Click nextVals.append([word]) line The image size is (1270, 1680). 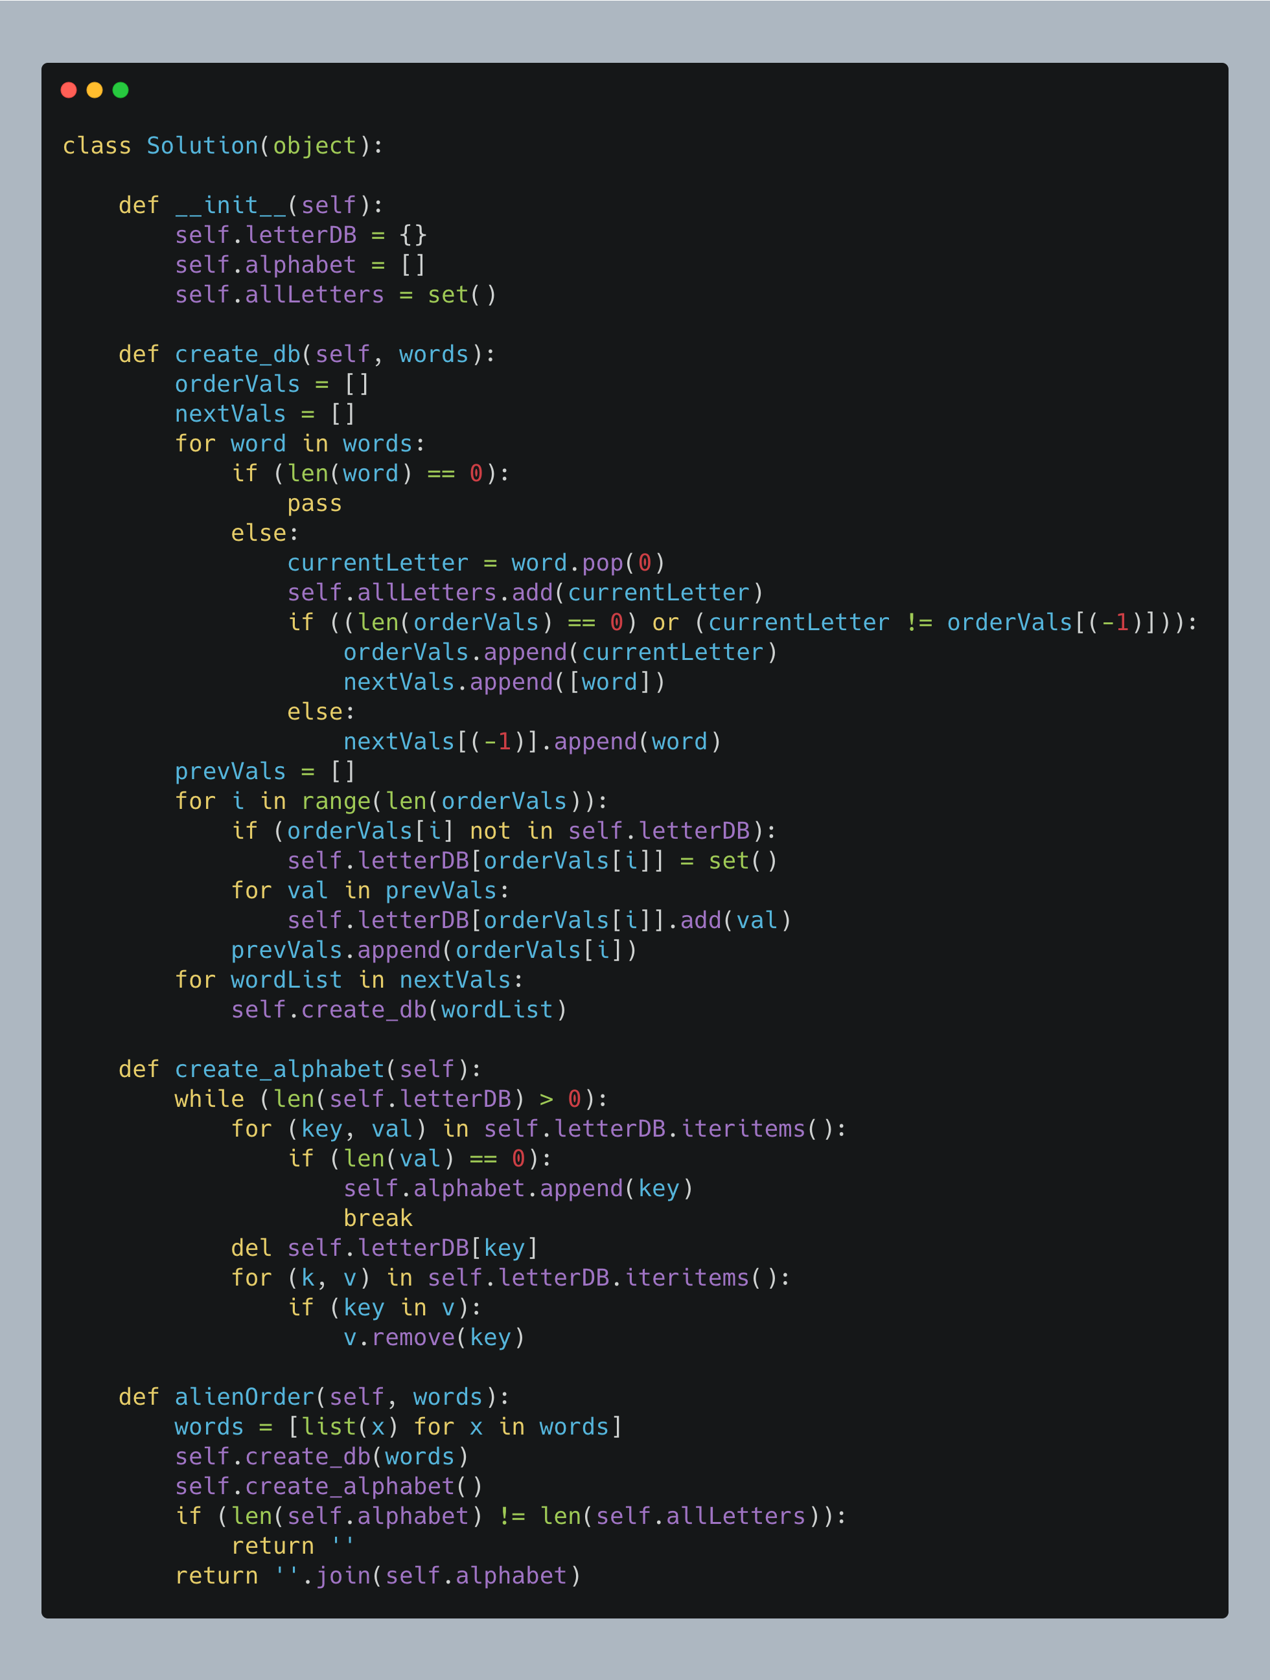tap(503, 682)
